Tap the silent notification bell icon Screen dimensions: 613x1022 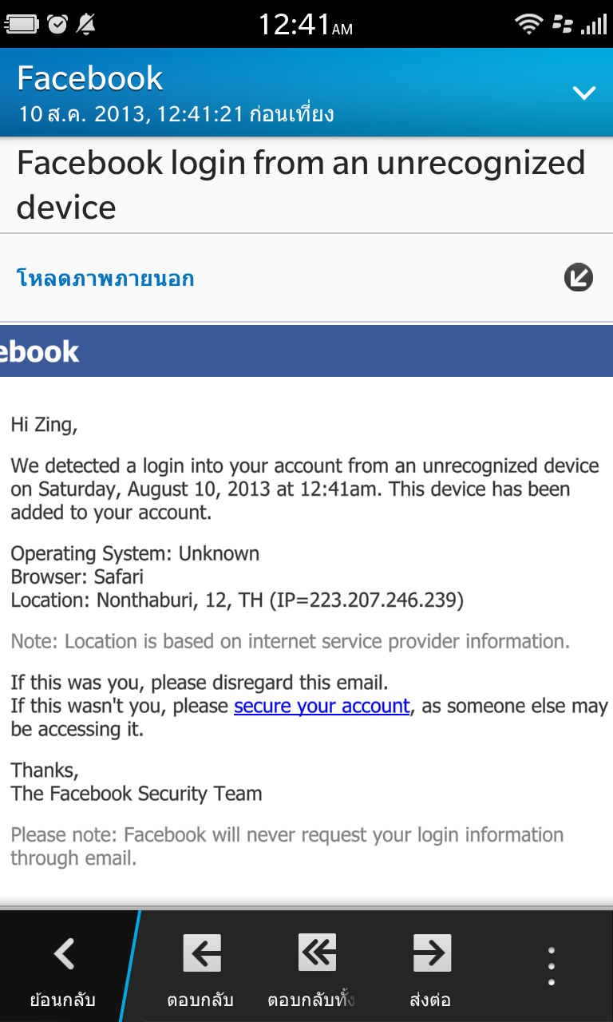pyautogui.click(x=85, y=24)
